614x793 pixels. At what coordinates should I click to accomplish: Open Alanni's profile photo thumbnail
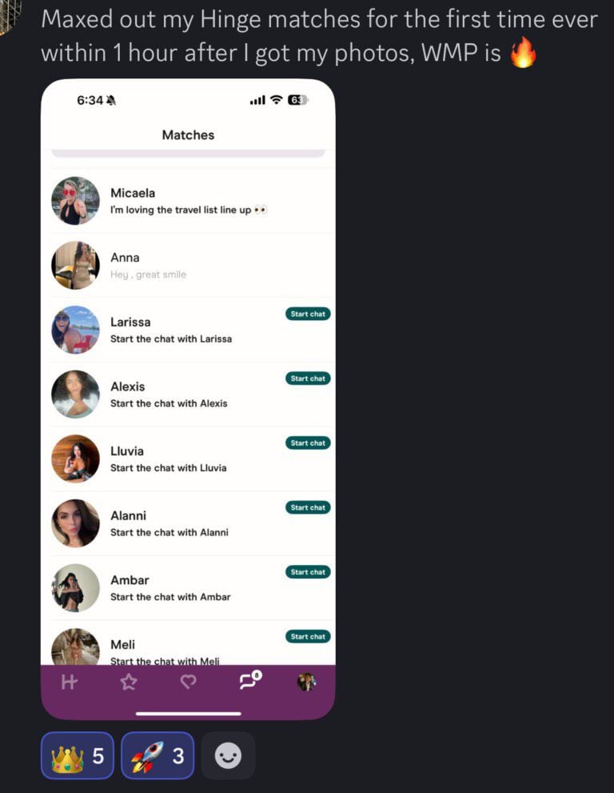[x=75, y=523]
